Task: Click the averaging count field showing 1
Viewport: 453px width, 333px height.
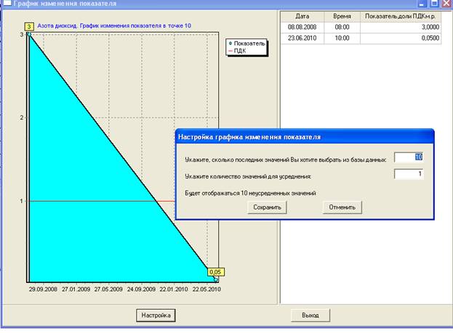Action: coord(409,174)
